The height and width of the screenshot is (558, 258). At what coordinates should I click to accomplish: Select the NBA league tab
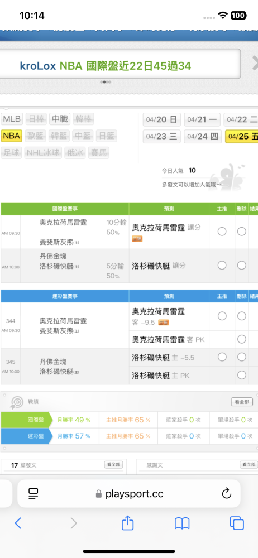coord(12,136)
